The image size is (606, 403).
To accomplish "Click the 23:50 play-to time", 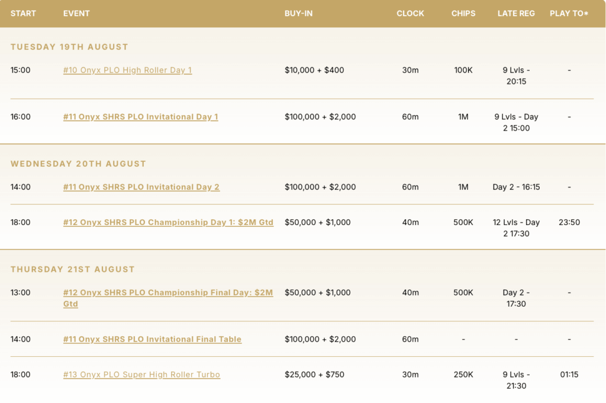I will (x=569, y=223).
